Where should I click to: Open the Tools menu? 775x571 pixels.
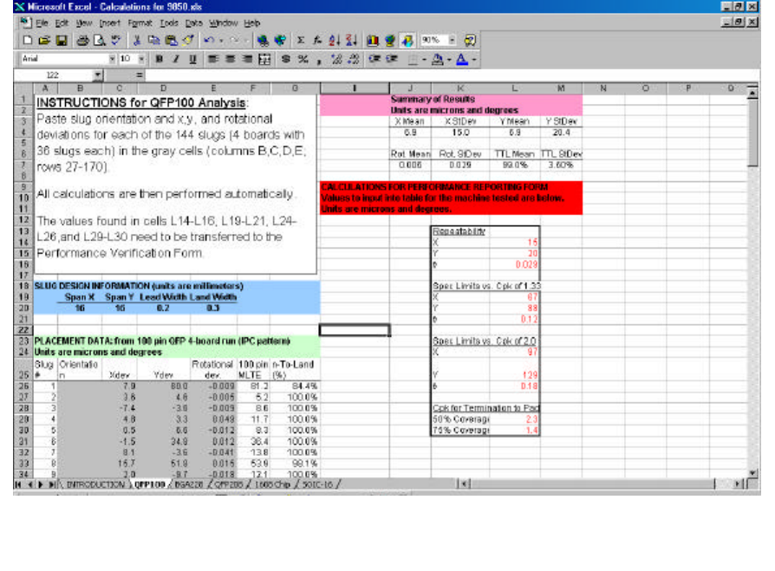(168, 23)
